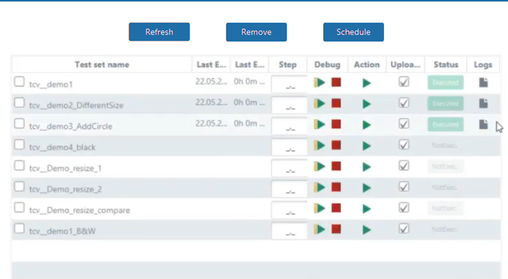Click the Status column header

click(x=445, y=65)
